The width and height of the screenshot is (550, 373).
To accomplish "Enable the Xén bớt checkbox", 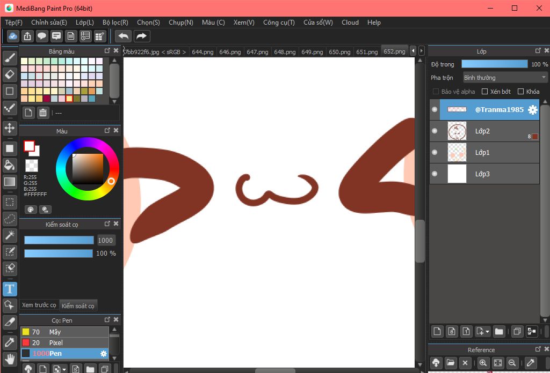I will coord(485,92).
